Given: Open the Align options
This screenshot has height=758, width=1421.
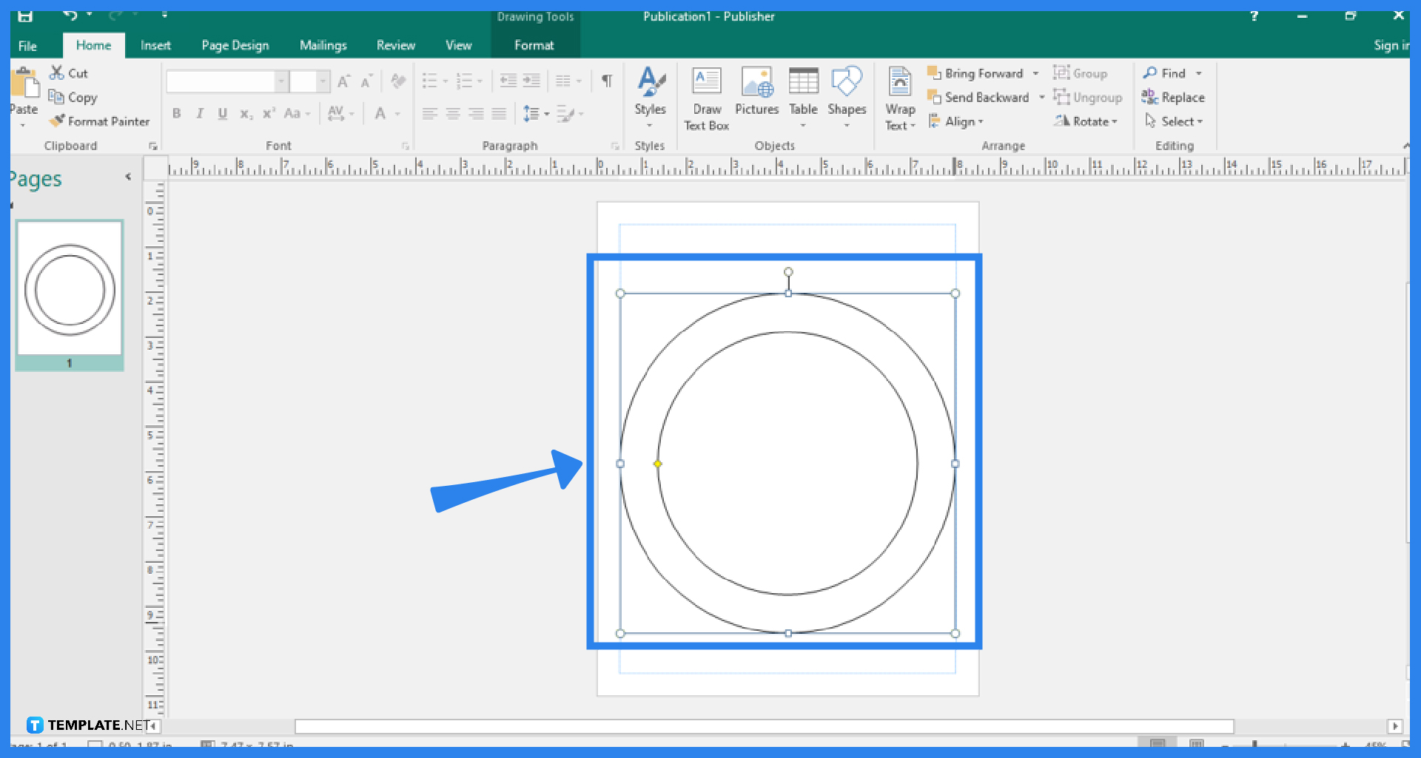Looking at the screenshot, I should pyautogui.click(x=956, y=121).
